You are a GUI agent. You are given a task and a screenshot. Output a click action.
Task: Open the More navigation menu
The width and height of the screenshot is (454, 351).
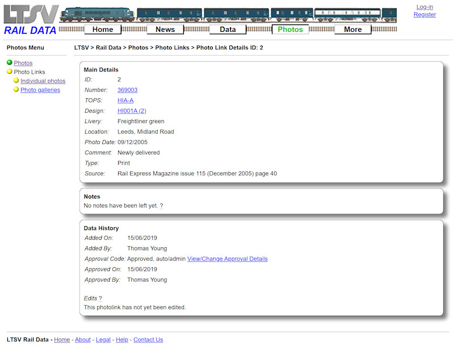[x=352, y=29]
